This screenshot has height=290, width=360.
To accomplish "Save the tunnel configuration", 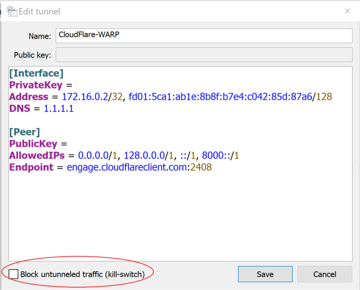I will coord(265,274).
